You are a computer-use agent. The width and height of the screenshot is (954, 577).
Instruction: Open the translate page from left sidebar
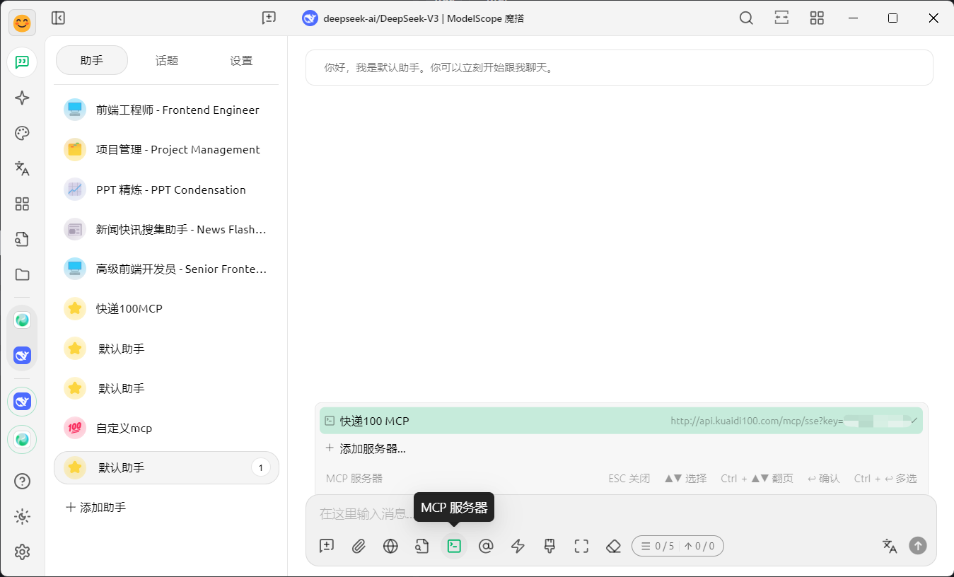point(22,168)
